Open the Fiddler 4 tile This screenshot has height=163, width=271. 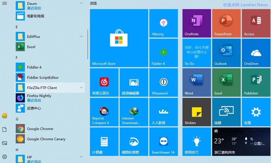coord(164,53)
